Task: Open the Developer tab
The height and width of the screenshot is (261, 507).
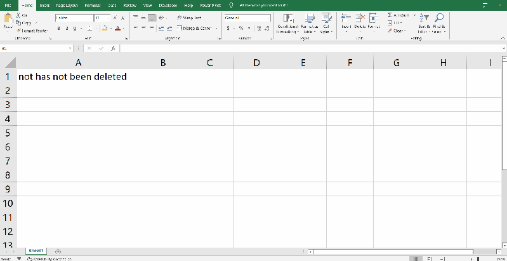Action: [x=168, y=5]
